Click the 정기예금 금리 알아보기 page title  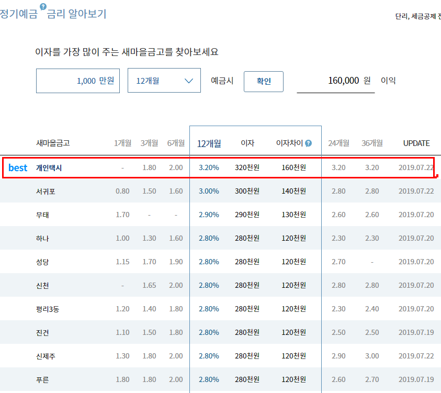click(53, 14)
